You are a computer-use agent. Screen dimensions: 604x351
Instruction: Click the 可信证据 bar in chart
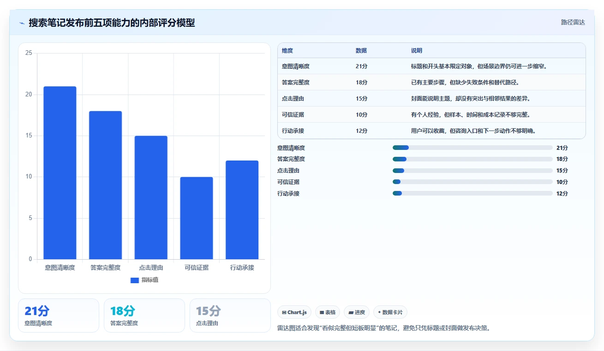(197, 218)
